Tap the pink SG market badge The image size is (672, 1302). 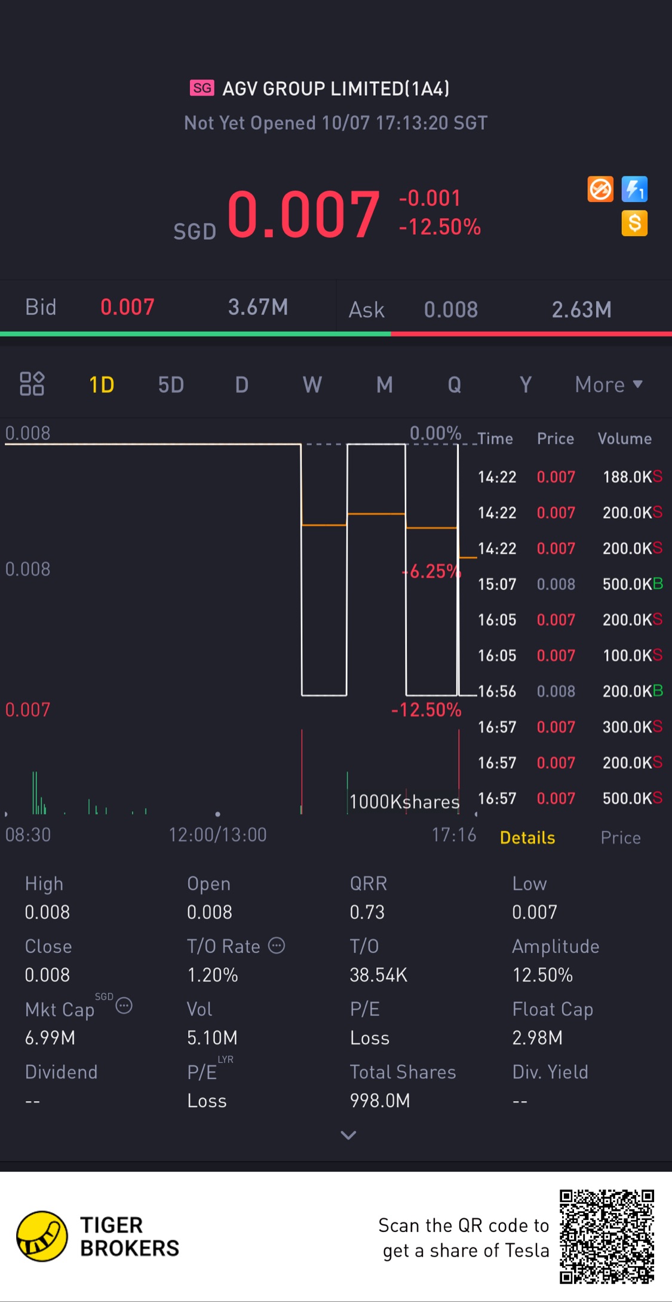pos(202,88)
